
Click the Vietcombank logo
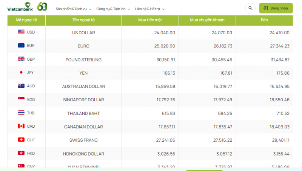[x=20, y=8]
